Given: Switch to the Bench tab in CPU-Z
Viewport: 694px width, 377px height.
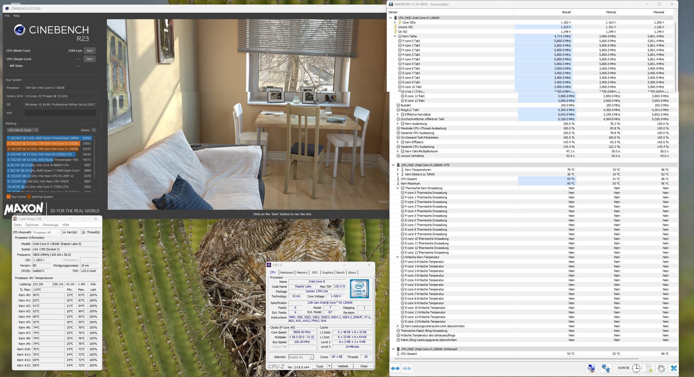Looking at the screenshot, I should pyautogui.click(x=340, y=273).
